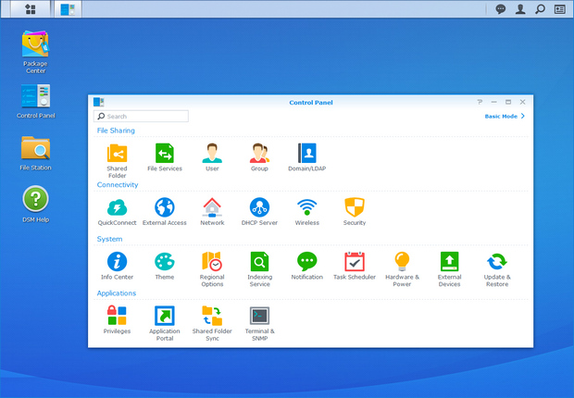Open QuickConnect settings
The width and height of the screenshot is (574, 398).
click(117, 211)
